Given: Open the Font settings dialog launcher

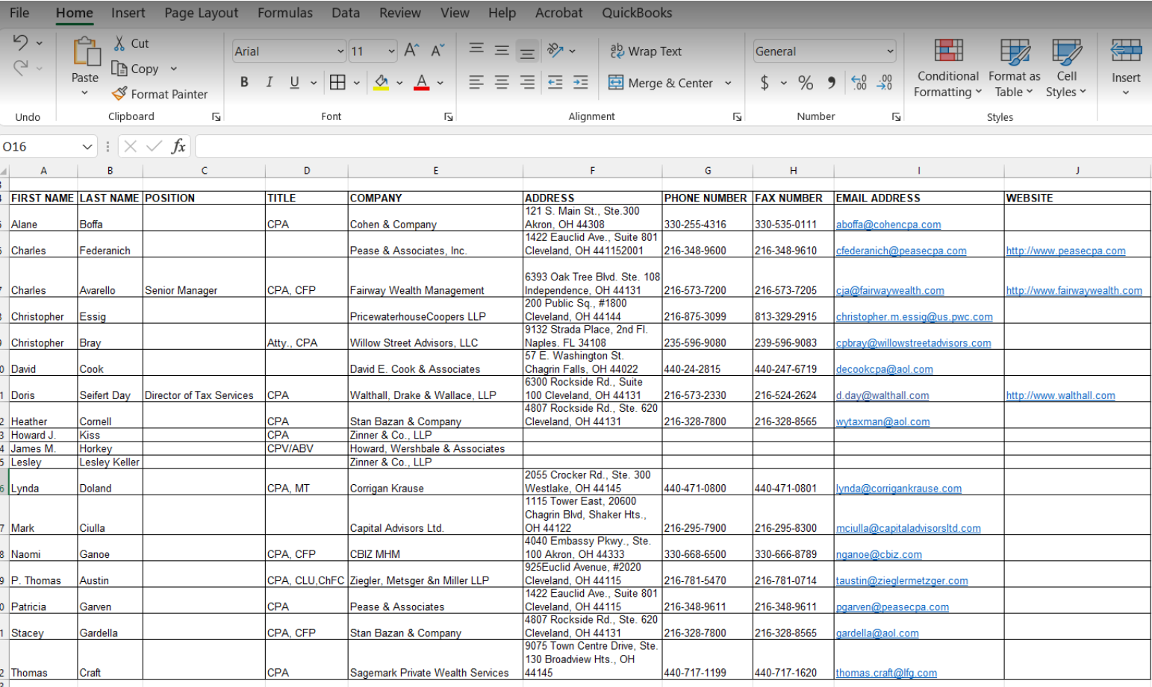Looking at the screenshot, I should (x=449, y=116).
